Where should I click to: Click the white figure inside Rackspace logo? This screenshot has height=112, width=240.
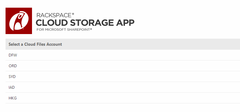(x=19, y=21)
